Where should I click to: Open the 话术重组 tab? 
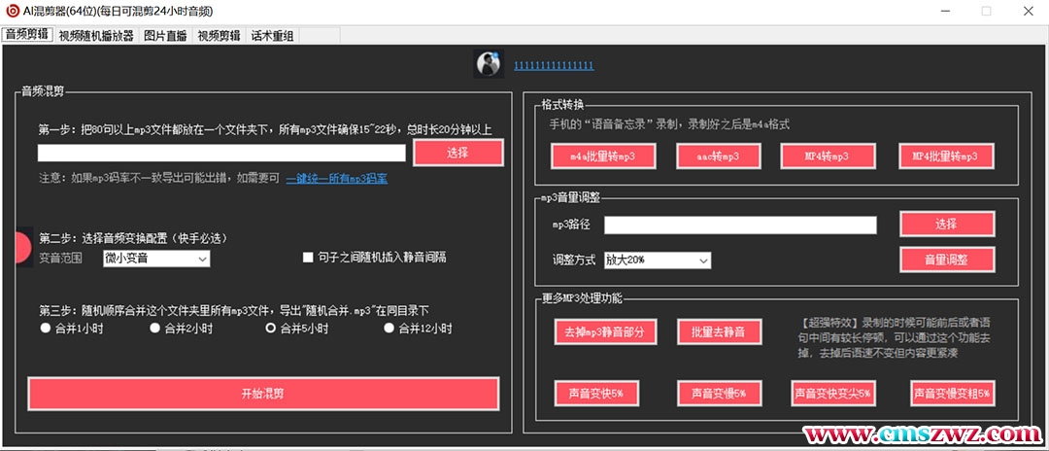pyautogui.click(x=272, y=36)
